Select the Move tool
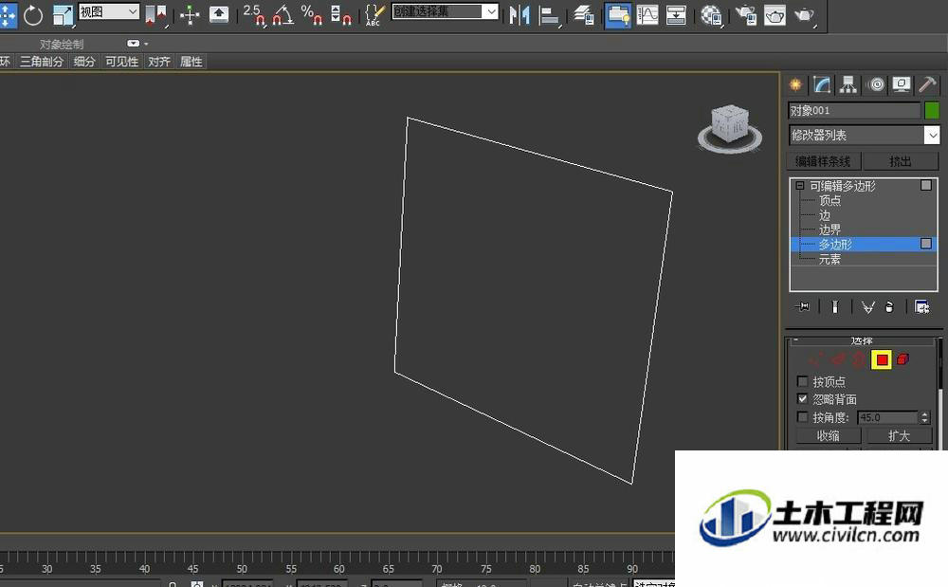Image resolution: width=948 pixels, height=587 pixels. 8,14
